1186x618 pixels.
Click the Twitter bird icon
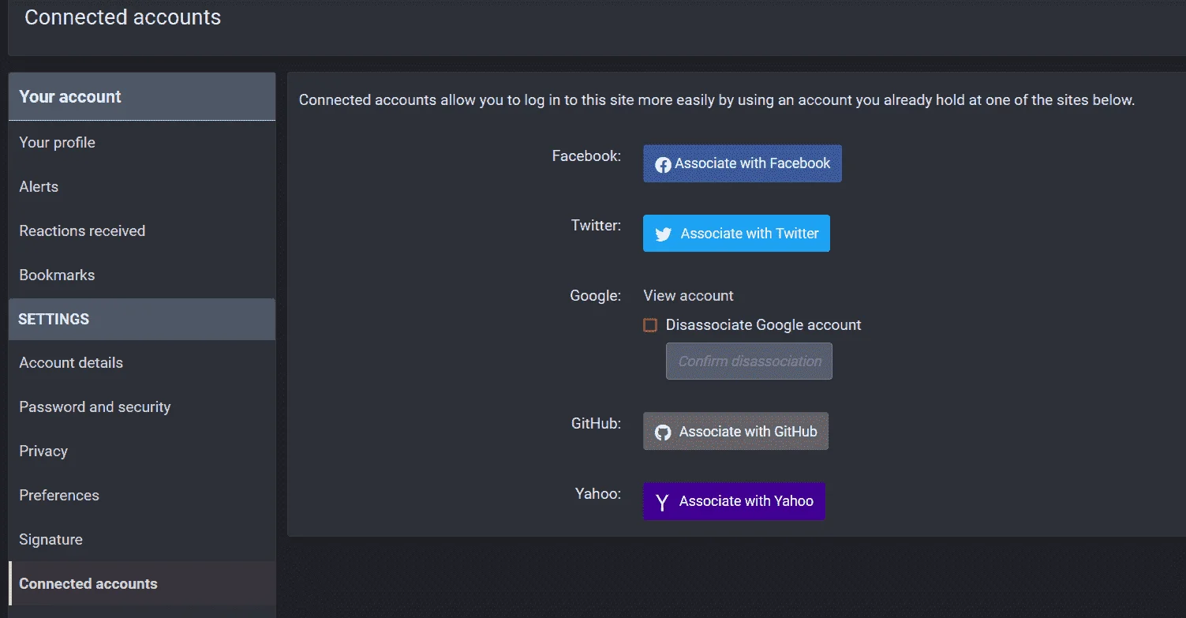(x=664, y=234)
